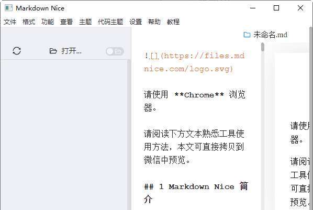Open the 帮助 menu
Image resolution: width=313 pixels, height=210 pixels.
[x=154, y=21]
